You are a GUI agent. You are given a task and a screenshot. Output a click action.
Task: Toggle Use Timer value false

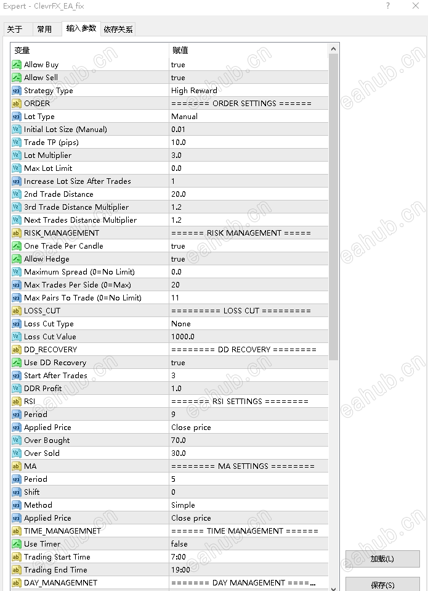(x=249, y=543)
